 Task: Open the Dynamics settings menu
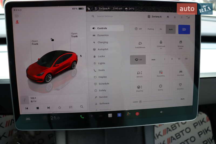(101, 35)
